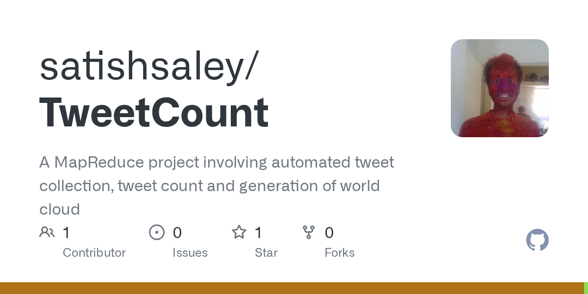Image resolution: width=588 pixels, height=294 pixels.
Task: Select the "Issues" label
Action: click(x=190, y=253)
